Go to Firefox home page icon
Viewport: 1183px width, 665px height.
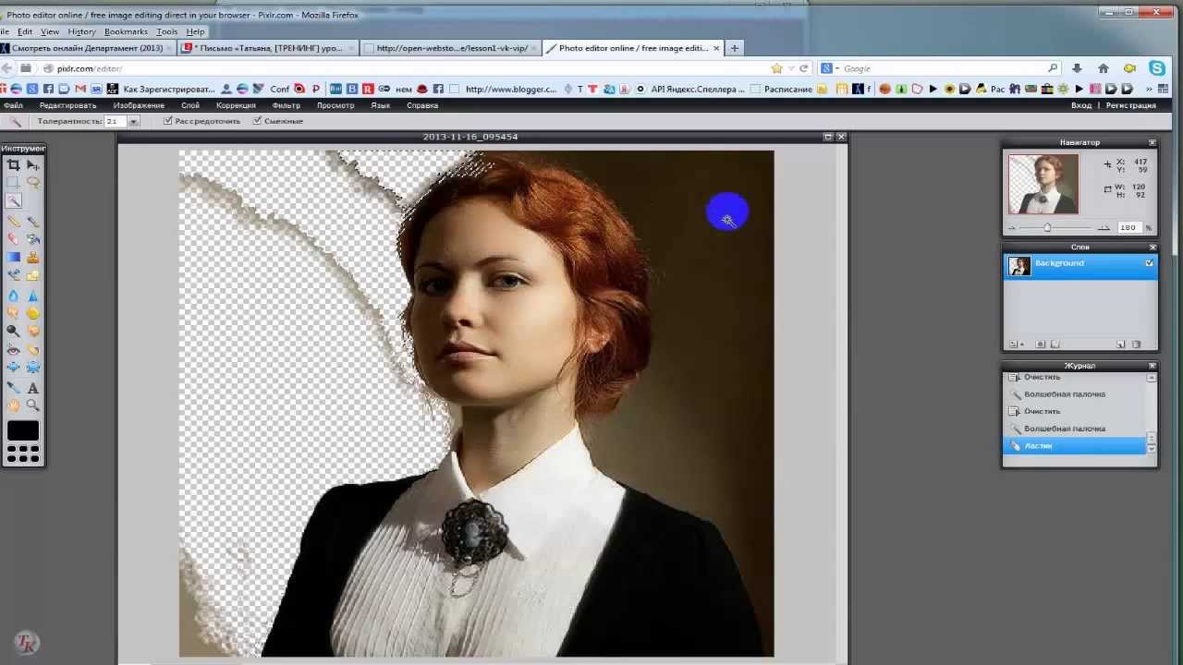click(x=1103, y=68)
